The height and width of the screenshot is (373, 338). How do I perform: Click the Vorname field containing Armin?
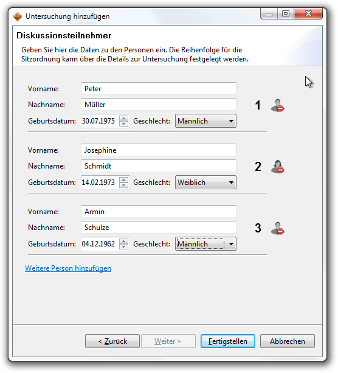coord(159,212)
